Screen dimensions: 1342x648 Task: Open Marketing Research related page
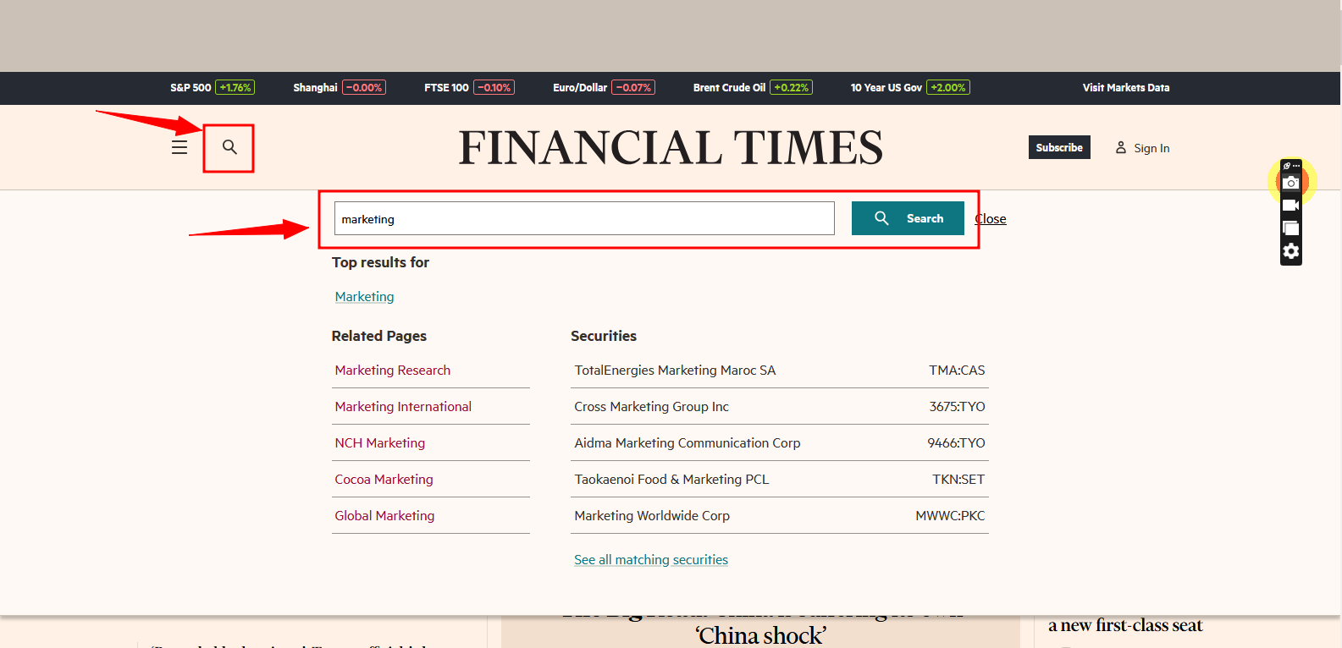[x=393, y=371]
